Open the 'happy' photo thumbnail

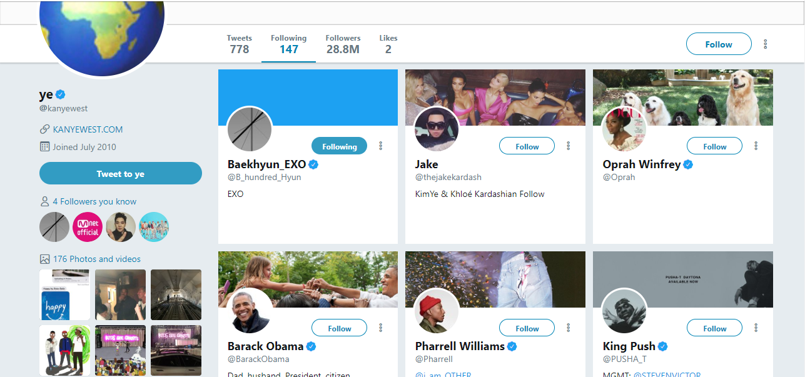tap(64, 294)
